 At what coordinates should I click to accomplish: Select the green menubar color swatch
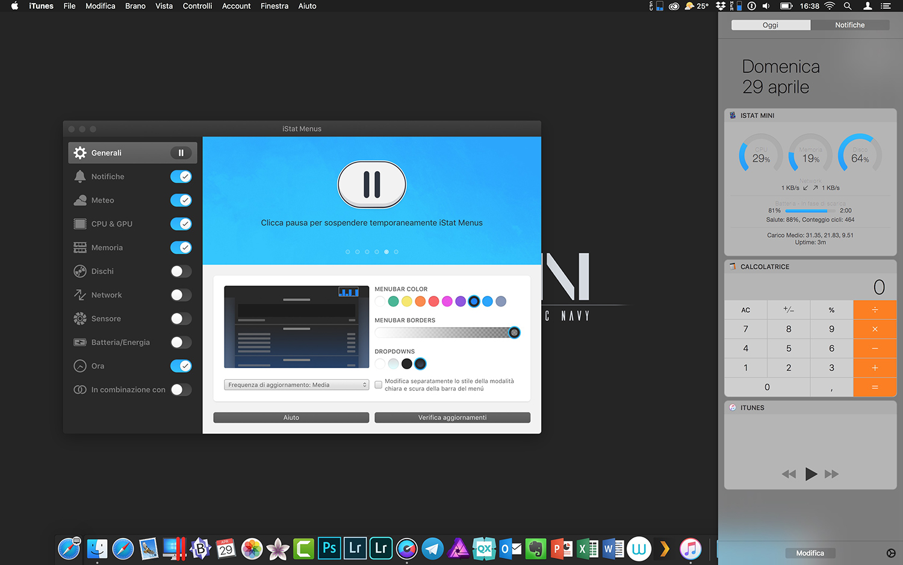click(393, 301)
